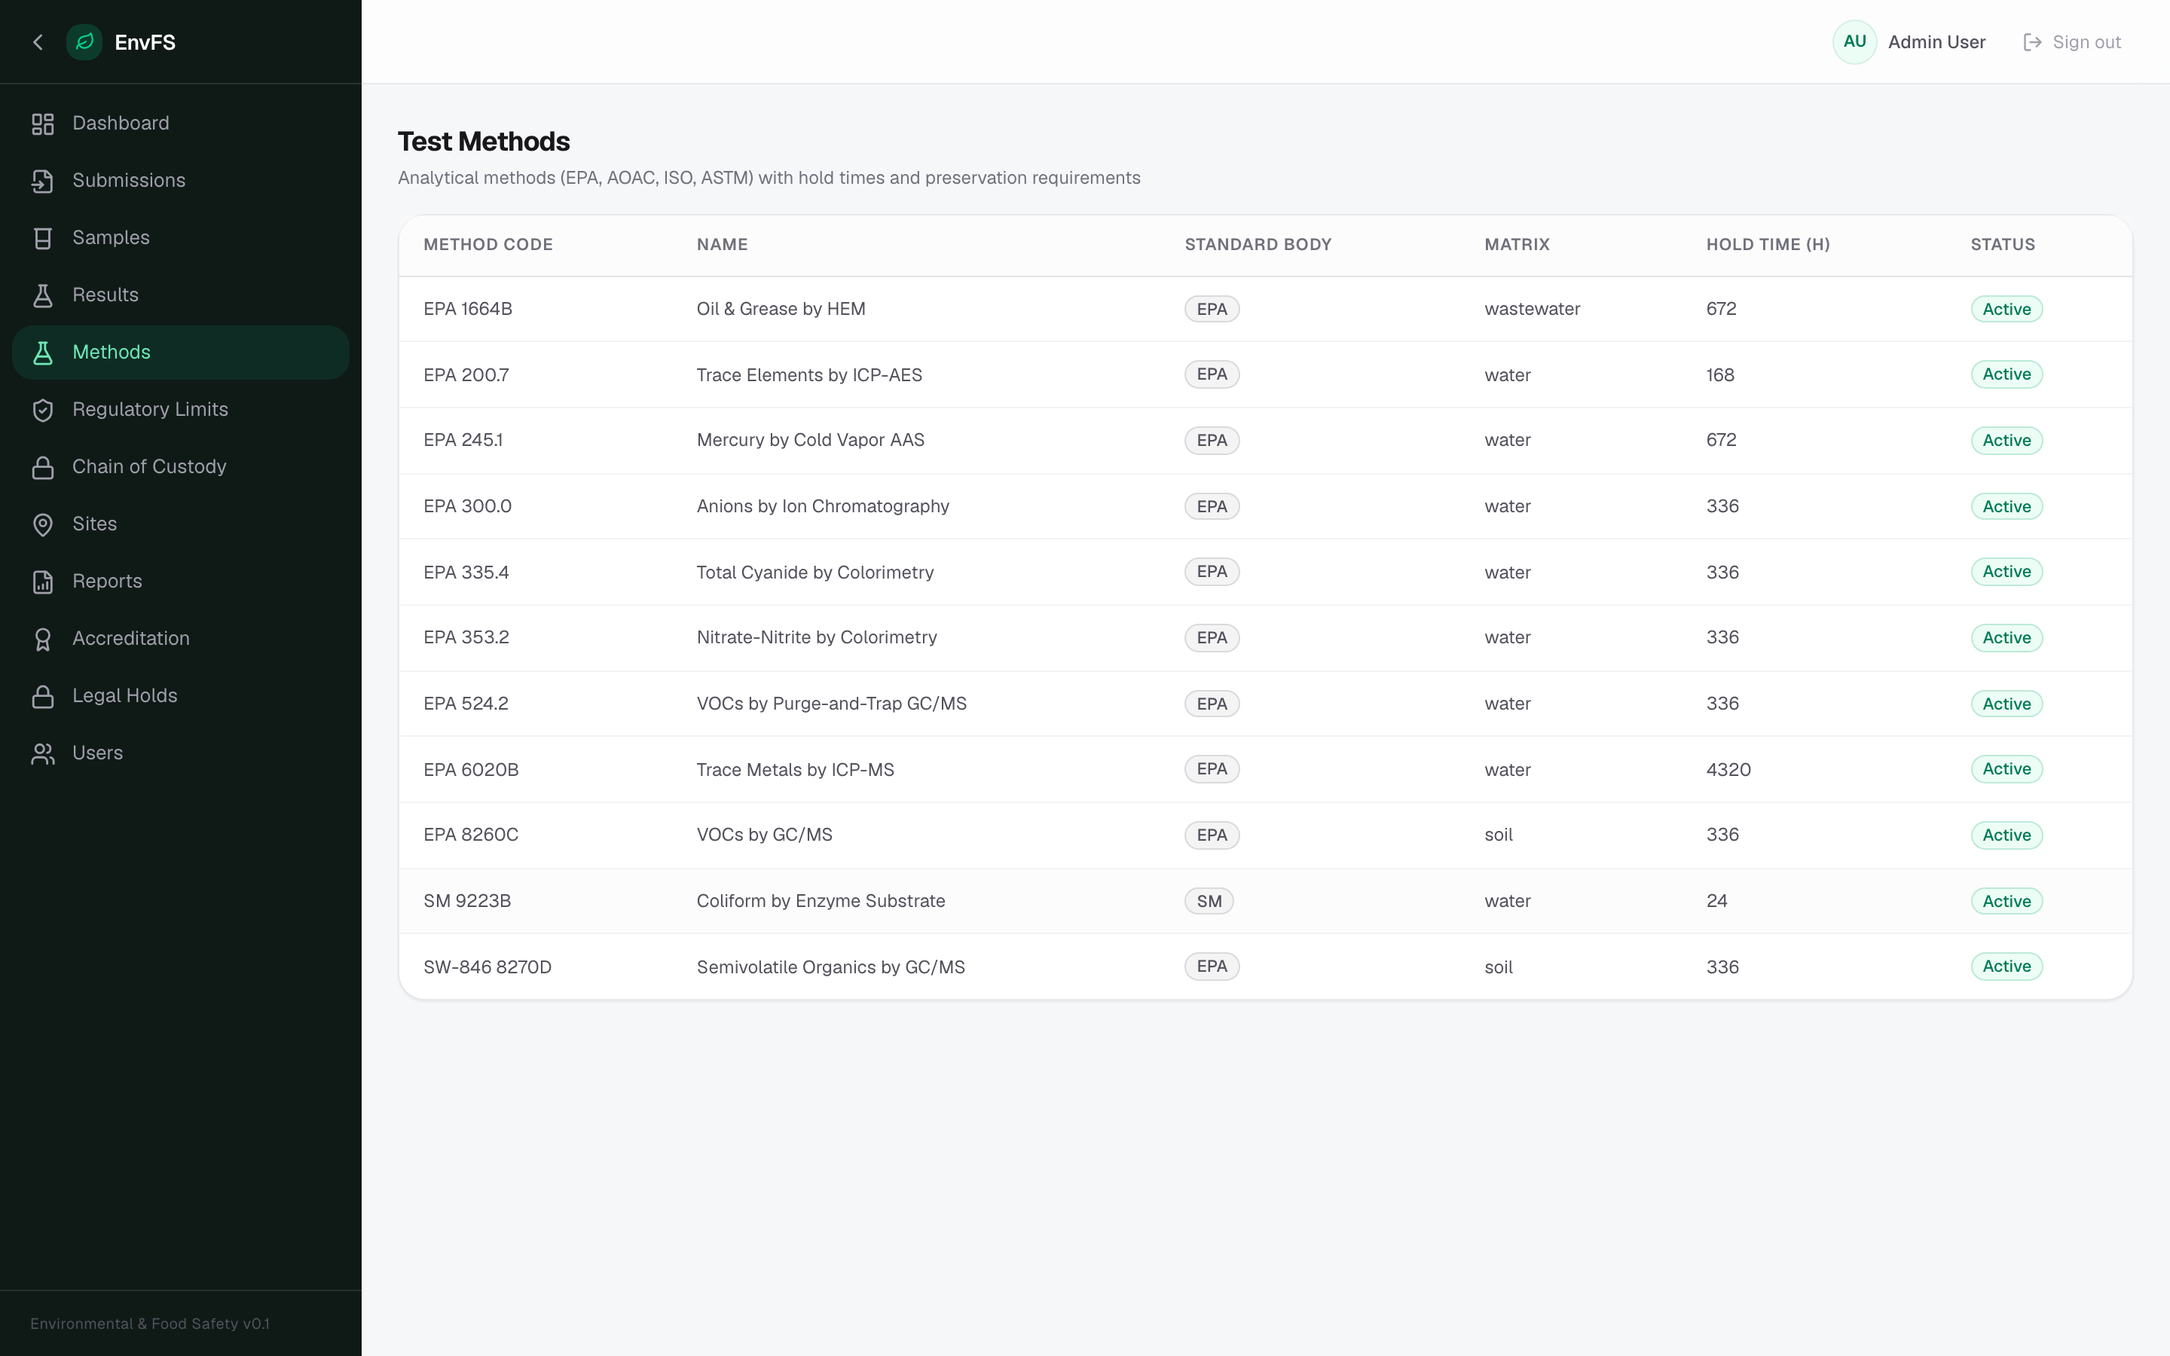Screen dimensions: 2170x1356
Task: Click the wastewater matrix cell
Action: (1533, 310)
